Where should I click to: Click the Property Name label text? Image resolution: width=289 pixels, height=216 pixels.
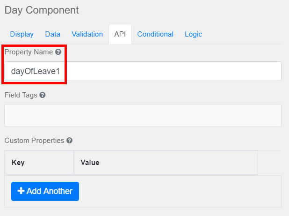pos(29,52)
